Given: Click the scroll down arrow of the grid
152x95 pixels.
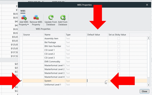Looking at the screenshot, I should coord(148,85).
